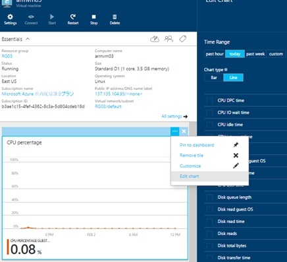Click the pin icon beside Pin to dashboard
Screen dimensions: 287x262
[236, 145]
